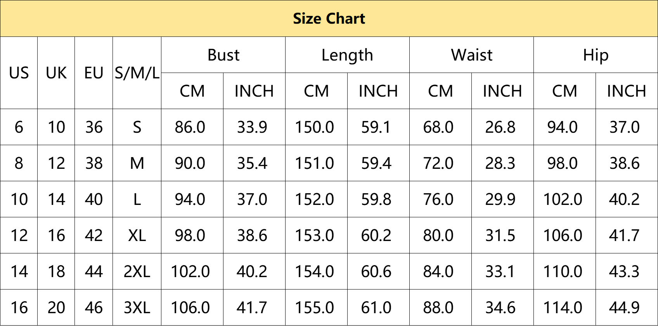Select the Length column header
Viewport: 658px width, 326px height.
tap(347, 55)
